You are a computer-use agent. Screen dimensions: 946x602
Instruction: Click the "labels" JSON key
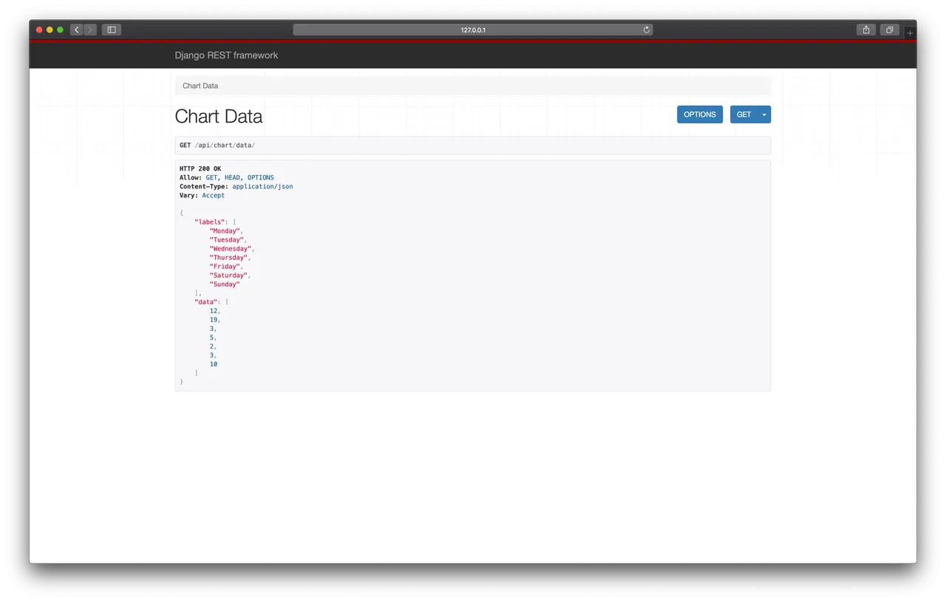(209, 222)
